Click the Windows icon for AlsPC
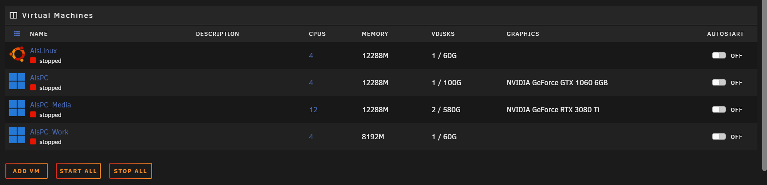Image resolution: width=767 pixels, height=185 pixels. (17, 81)
